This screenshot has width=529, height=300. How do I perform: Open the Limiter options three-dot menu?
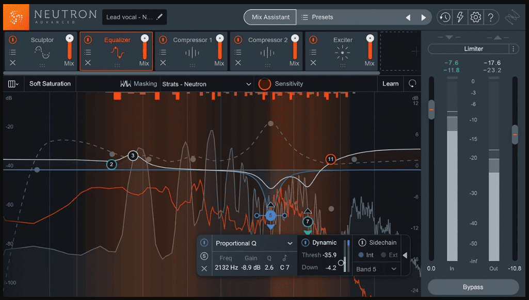(x=513, y=49)
